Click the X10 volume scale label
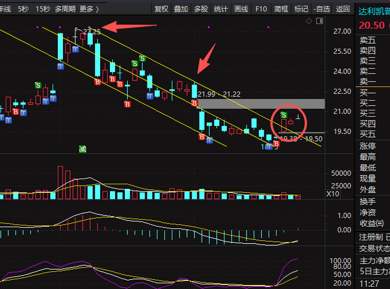 point(333,194)
